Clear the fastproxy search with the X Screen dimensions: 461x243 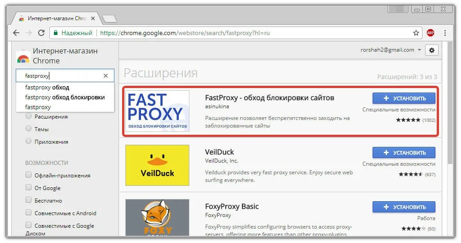click(x=105, y=75)
